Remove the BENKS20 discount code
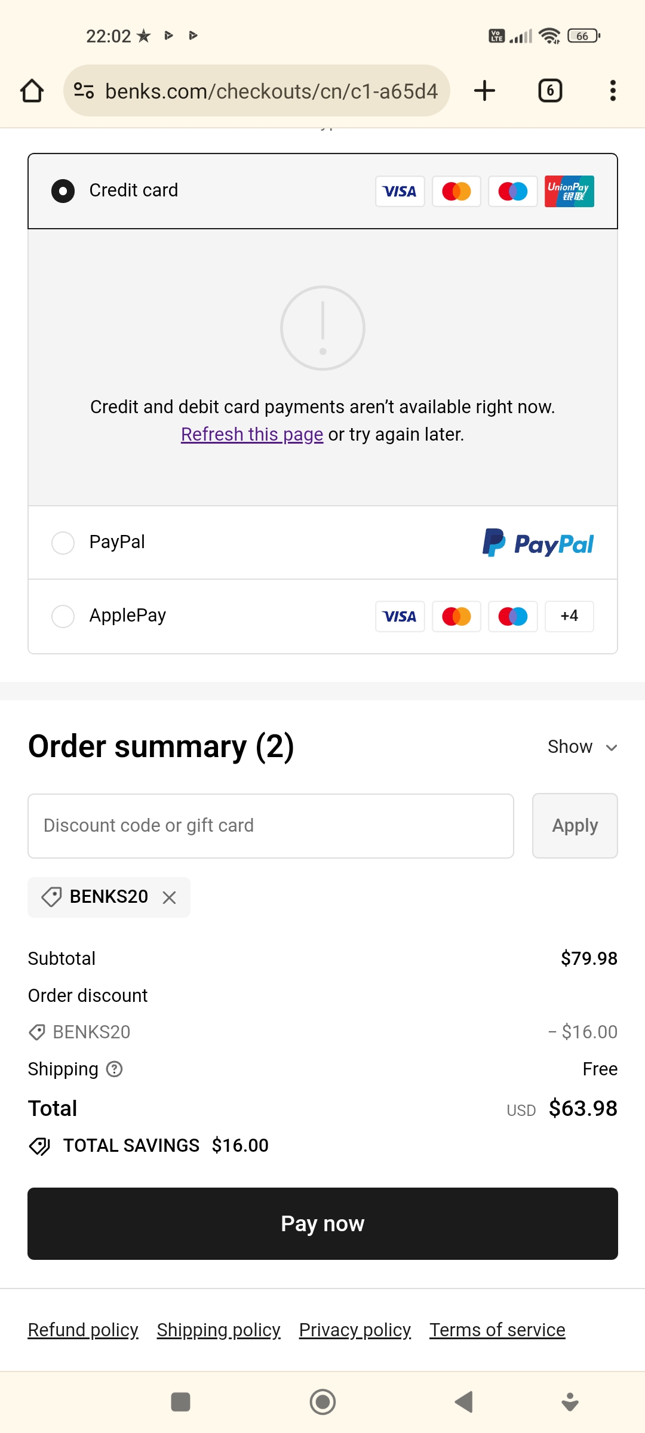Screen dimensions: 645x1433 [x=170, y=897]
